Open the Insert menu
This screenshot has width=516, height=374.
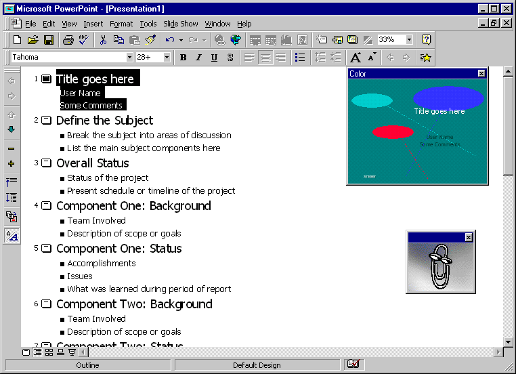click(x=93, y=24)
